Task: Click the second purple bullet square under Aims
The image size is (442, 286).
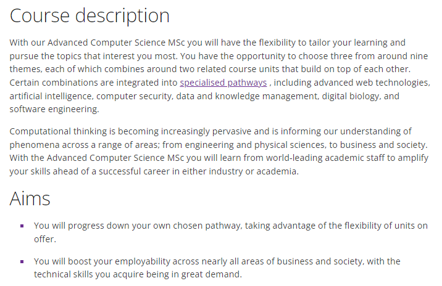Action: 23,261
